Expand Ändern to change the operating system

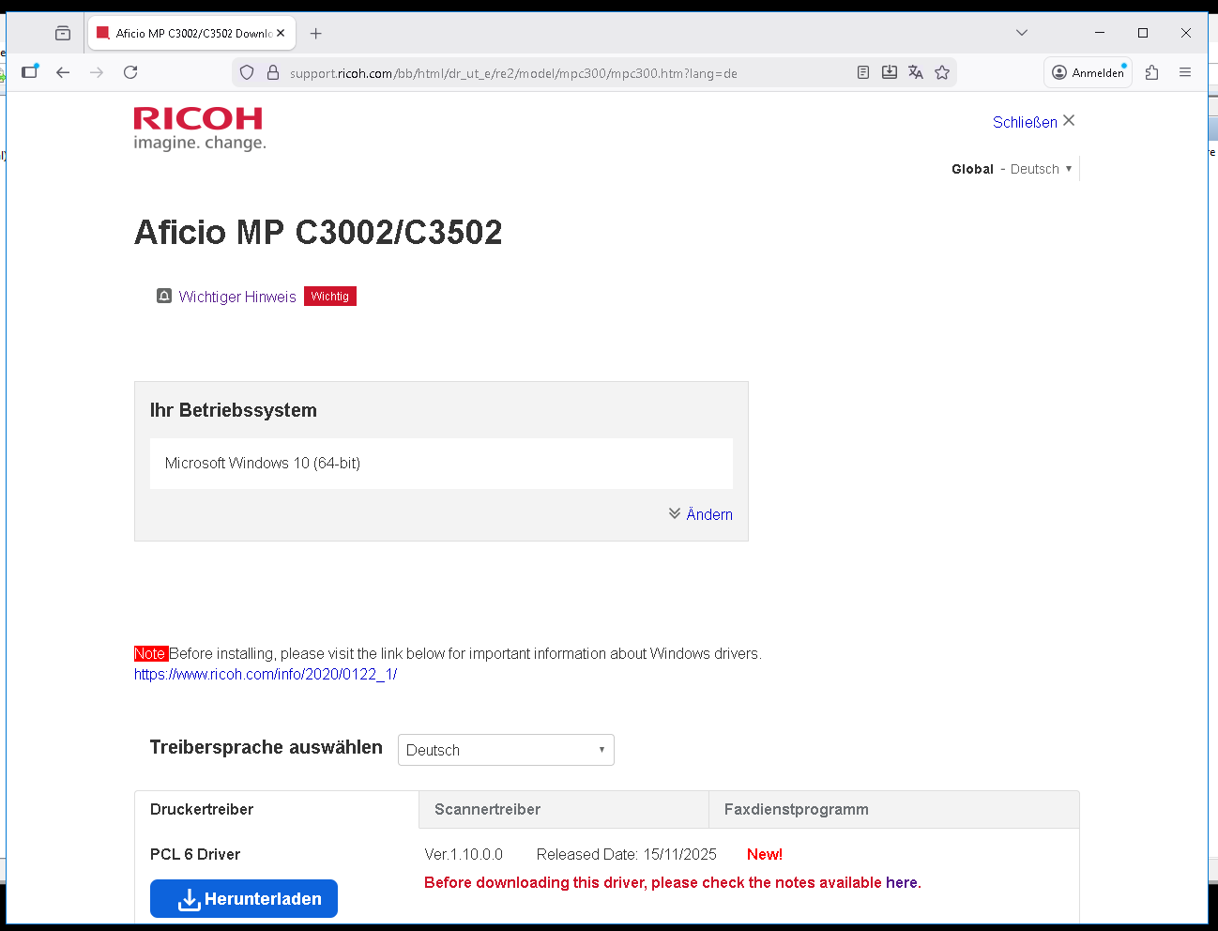701,514
